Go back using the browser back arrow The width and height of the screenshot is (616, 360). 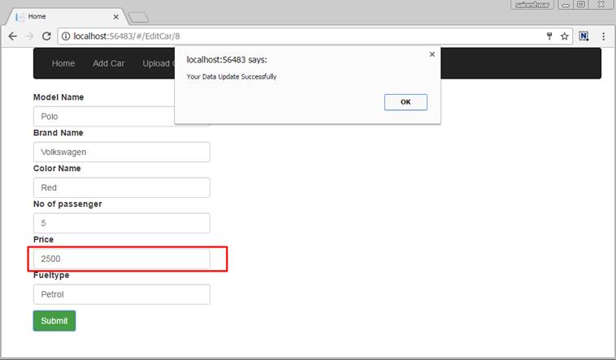click(12, 36)
